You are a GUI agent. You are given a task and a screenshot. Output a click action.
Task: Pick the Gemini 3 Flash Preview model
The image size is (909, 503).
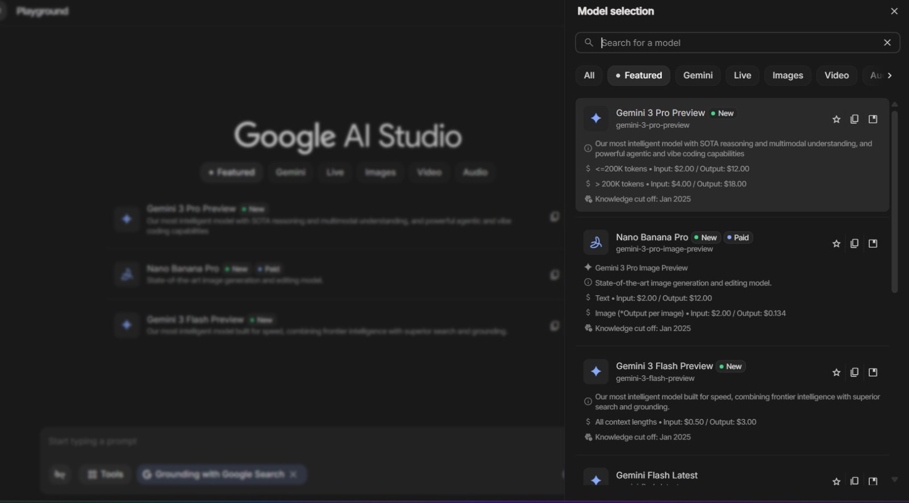(664, 367)
